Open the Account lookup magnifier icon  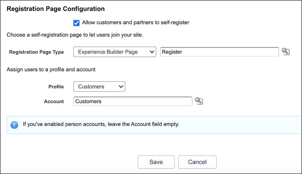click(x=199, y=101)
